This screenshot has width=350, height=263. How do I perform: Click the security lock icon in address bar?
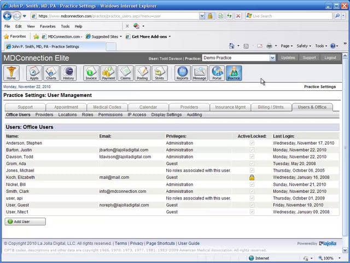pyautogui.click(x=210, y=16)
